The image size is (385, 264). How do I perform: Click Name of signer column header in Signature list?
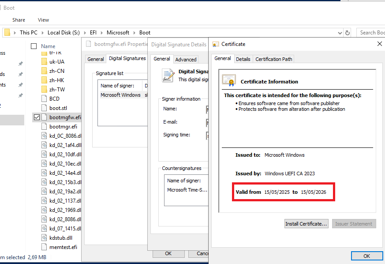[117, 86]
